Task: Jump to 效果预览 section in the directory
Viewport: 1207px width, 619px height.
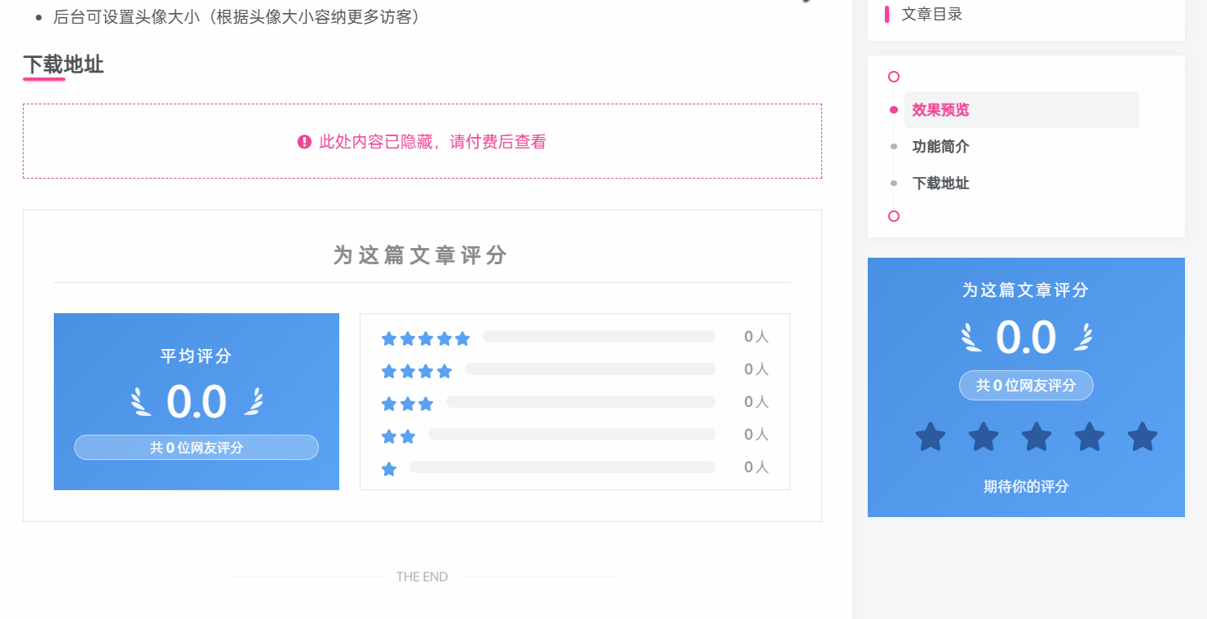Action: pos(940,110)
